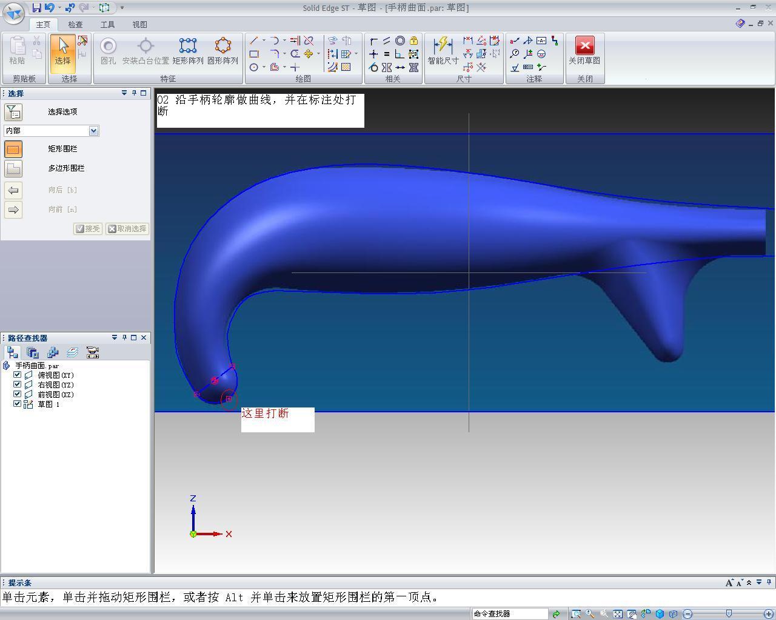The width and height of the screenshot is (776, 620).
Task: Expand the Circle tool dropdown arrow
Action: click(264, 67)
